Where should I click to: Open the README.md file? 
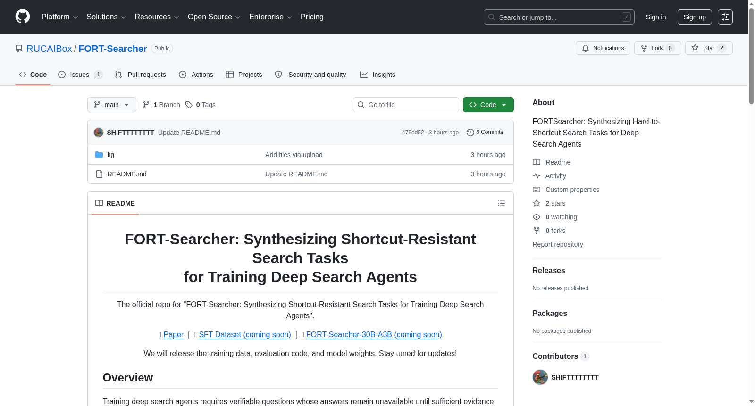127,174
